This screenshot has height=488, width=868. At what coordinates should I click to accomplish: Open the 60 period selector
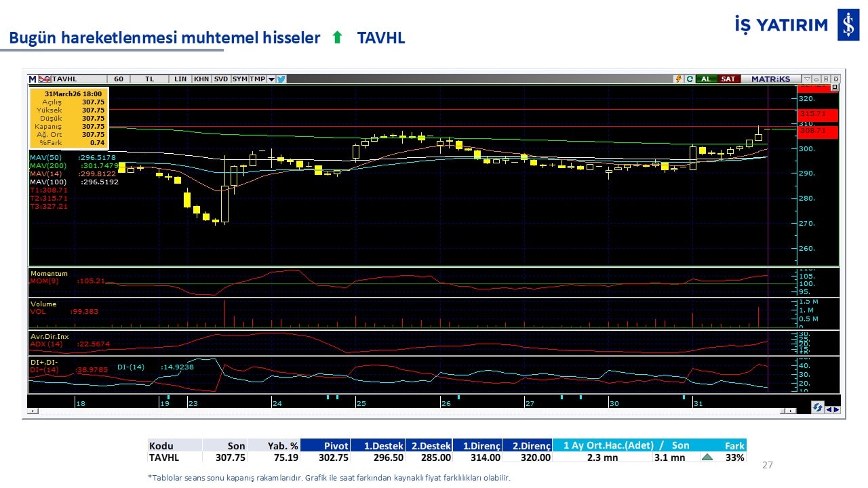click(x=119, y=79)
